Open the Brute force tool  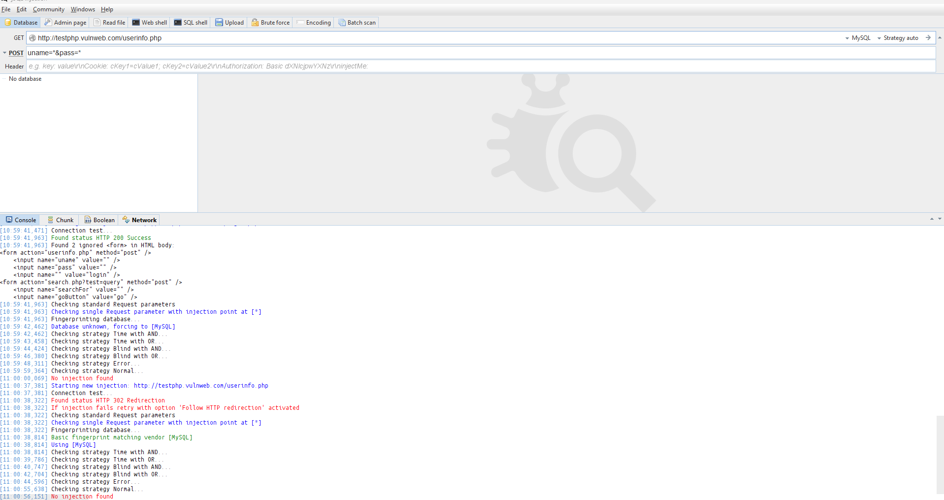pyautogui.click(x=270, y=22)
